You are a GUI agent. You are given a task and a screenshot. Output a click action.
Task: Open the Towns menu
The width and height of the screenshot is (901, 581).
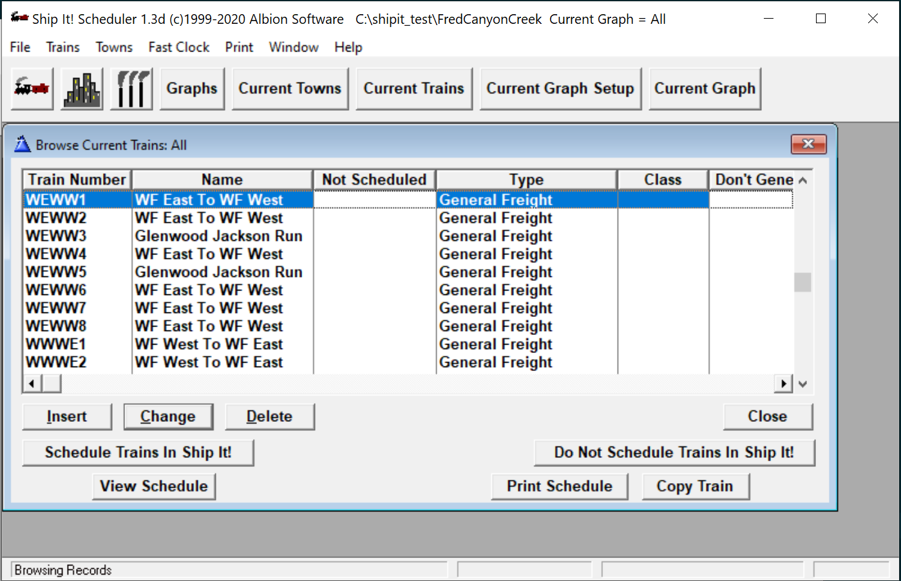[x=114, y=47]
